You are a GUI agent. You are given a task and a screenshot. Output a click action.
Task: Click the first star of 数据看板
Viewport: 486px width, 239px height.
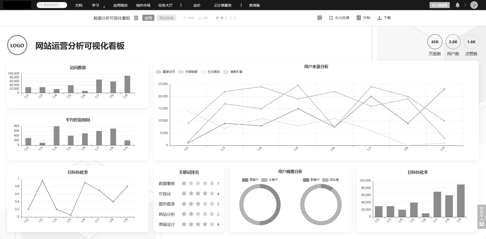pos(184,183)
